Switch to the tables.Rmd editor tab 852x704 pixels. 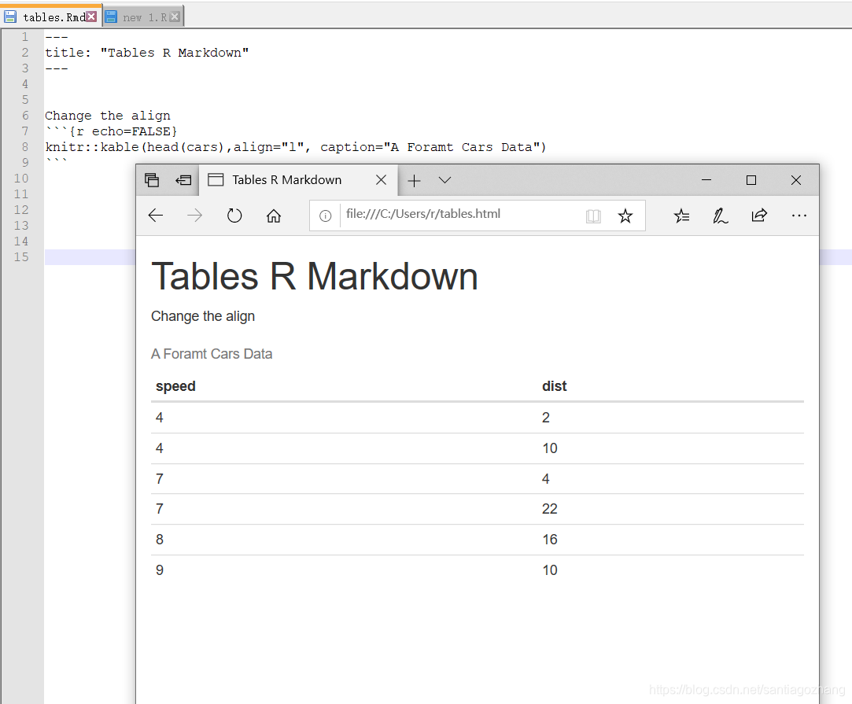click(x=50, y=17)
